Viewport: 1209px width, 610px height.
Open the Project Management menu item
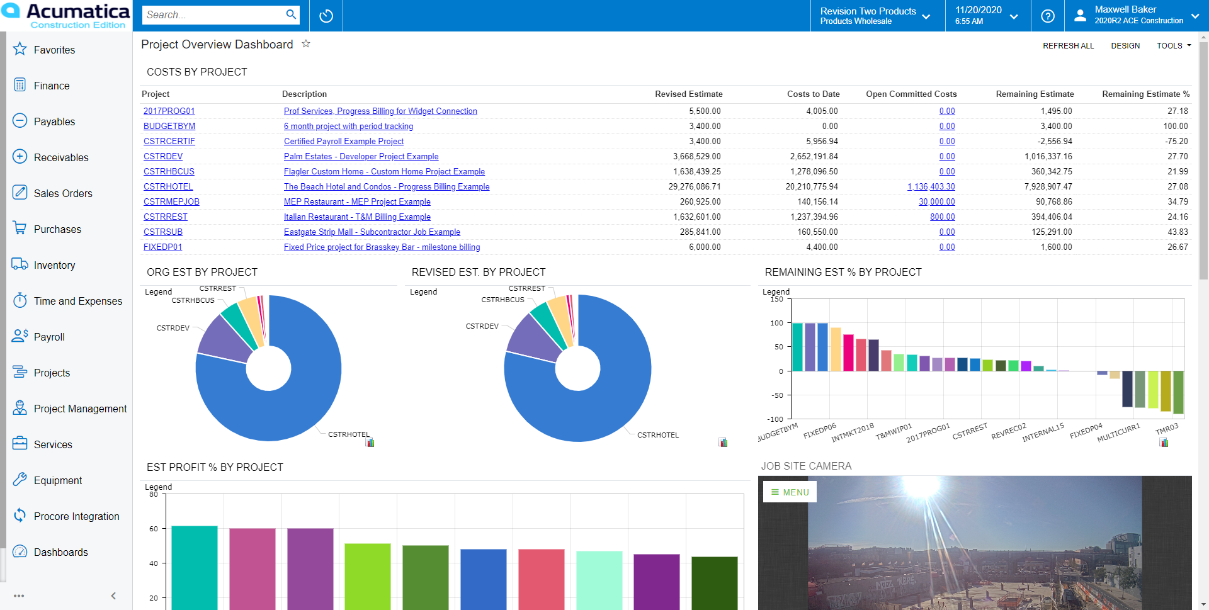[x=80, y=409]
